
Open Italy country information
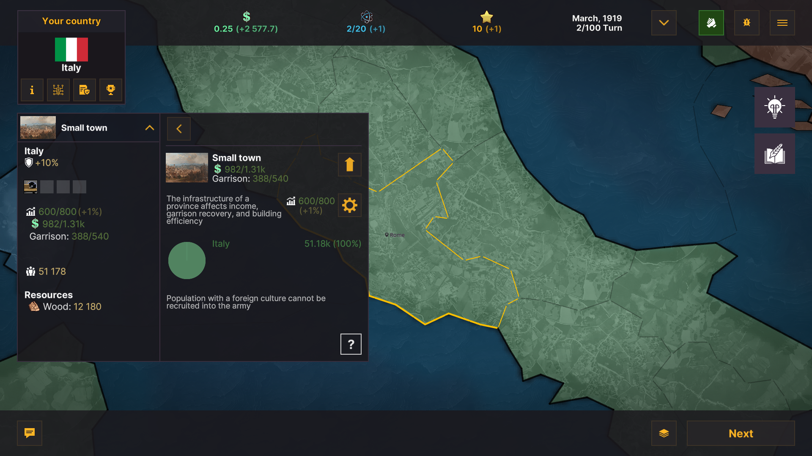pyautogui.click(x=32, y=90)
